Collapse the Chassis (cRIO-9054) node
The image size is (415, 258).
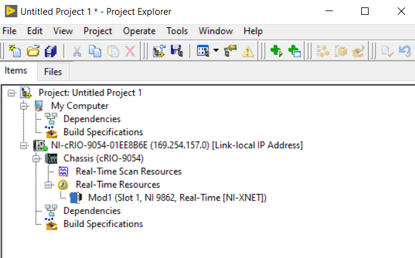pyautogui.click(x=36, y=159)
